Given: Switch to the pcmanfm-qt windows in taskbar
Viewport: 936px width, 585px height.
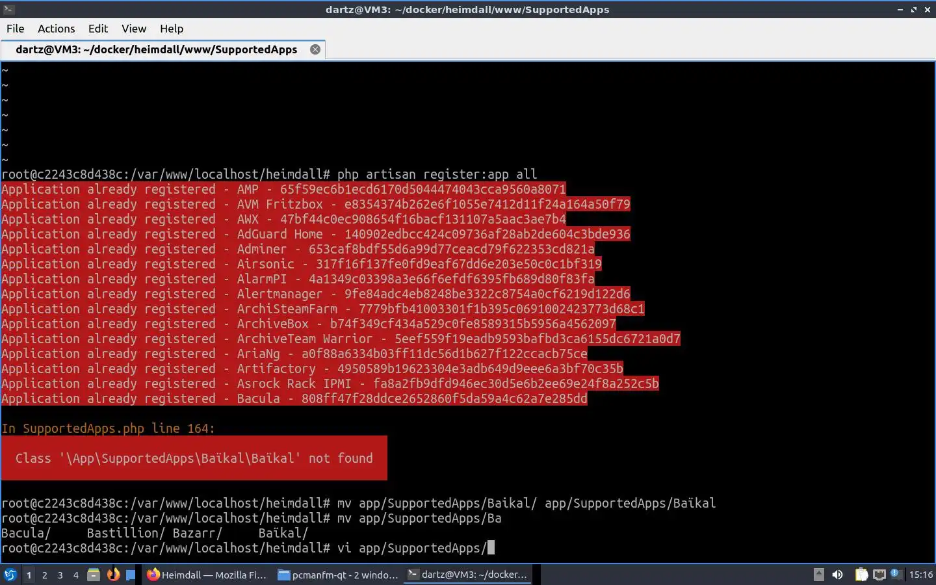Looking at the screenshot, I should click(338, 575).
